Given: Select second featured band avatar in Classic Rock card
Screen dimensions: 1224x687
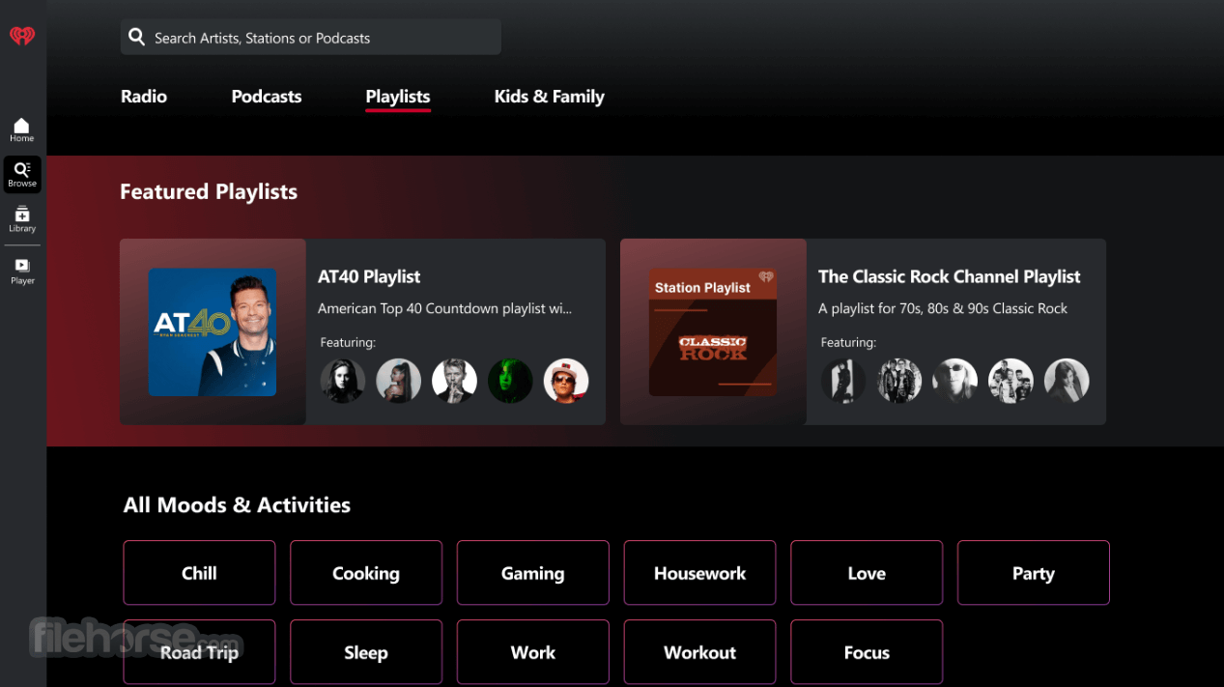Looking at the screenshot, I should (x=899, y=381).
